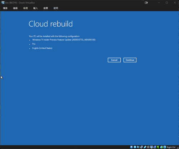Screen dimensions: 179x149
Task: Click the VirtualBox app icon in title bar
Action: (x=3, y=3)
